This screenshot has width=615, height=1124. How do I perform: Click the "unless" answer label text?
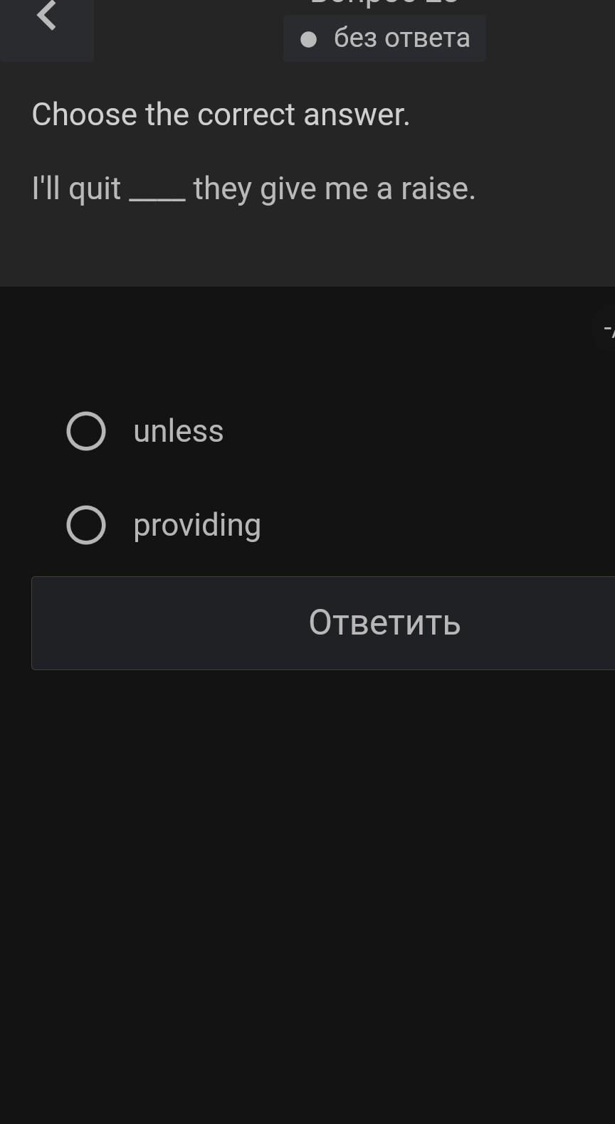tap(179, 431)
